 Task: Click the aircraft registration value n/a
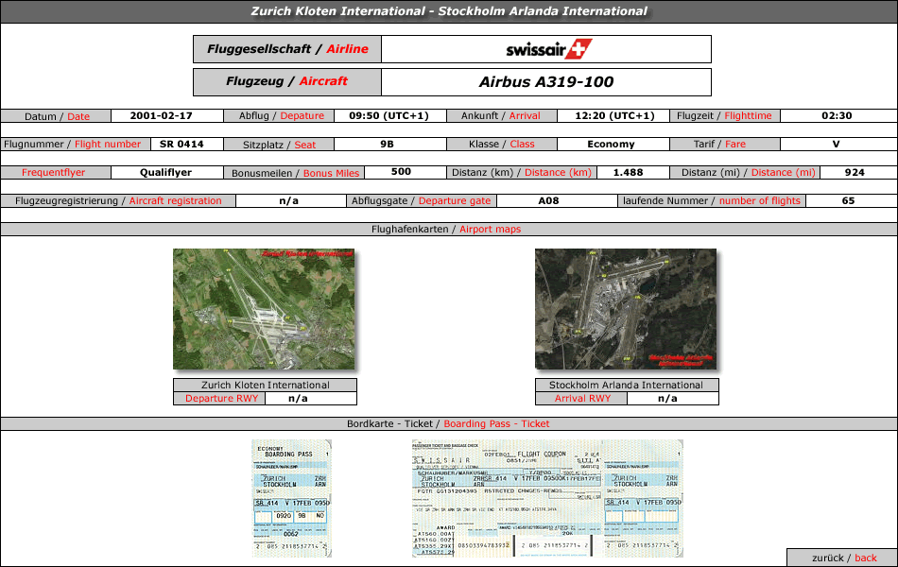coord(288,200)
